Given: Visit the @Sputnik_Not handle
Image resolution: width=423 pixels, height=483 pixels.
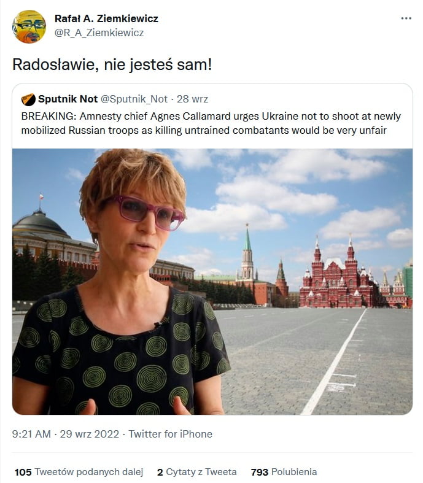Looking at the screenshot, I should tap(134, 99).
